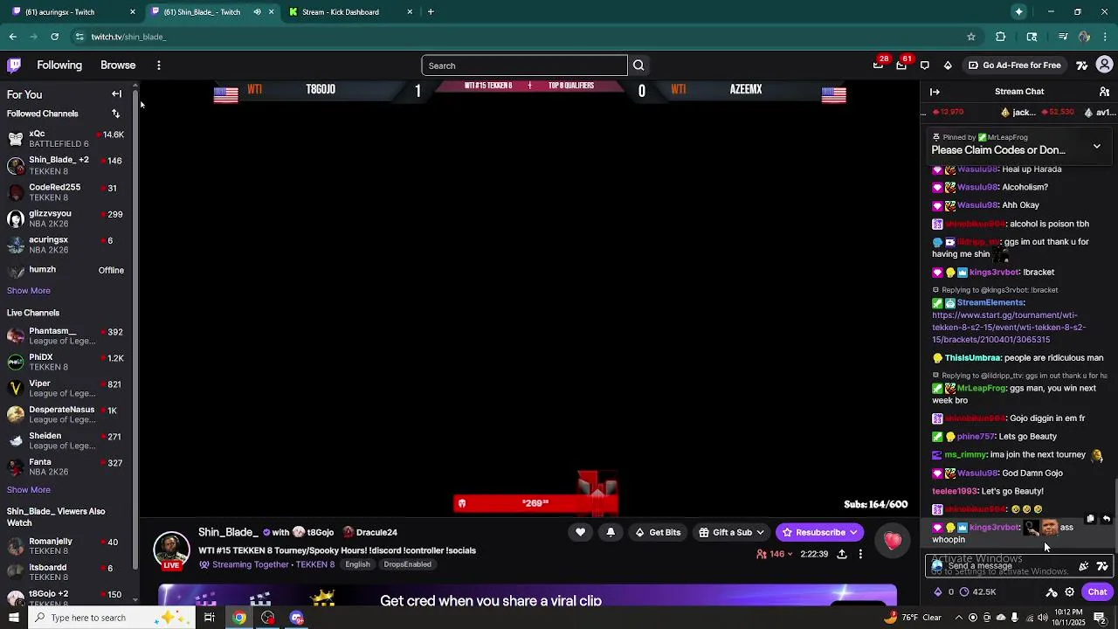The image size is (1118, 629).
Task: Open the celebration party popper icon in chat input
Action: tap(1084, 566)
